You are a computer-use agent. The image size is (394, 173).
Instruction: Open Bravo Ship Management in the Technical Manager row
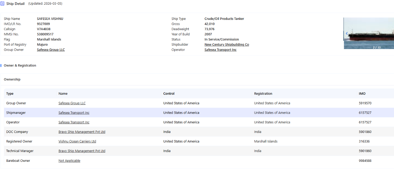click(x=82, y=151)
